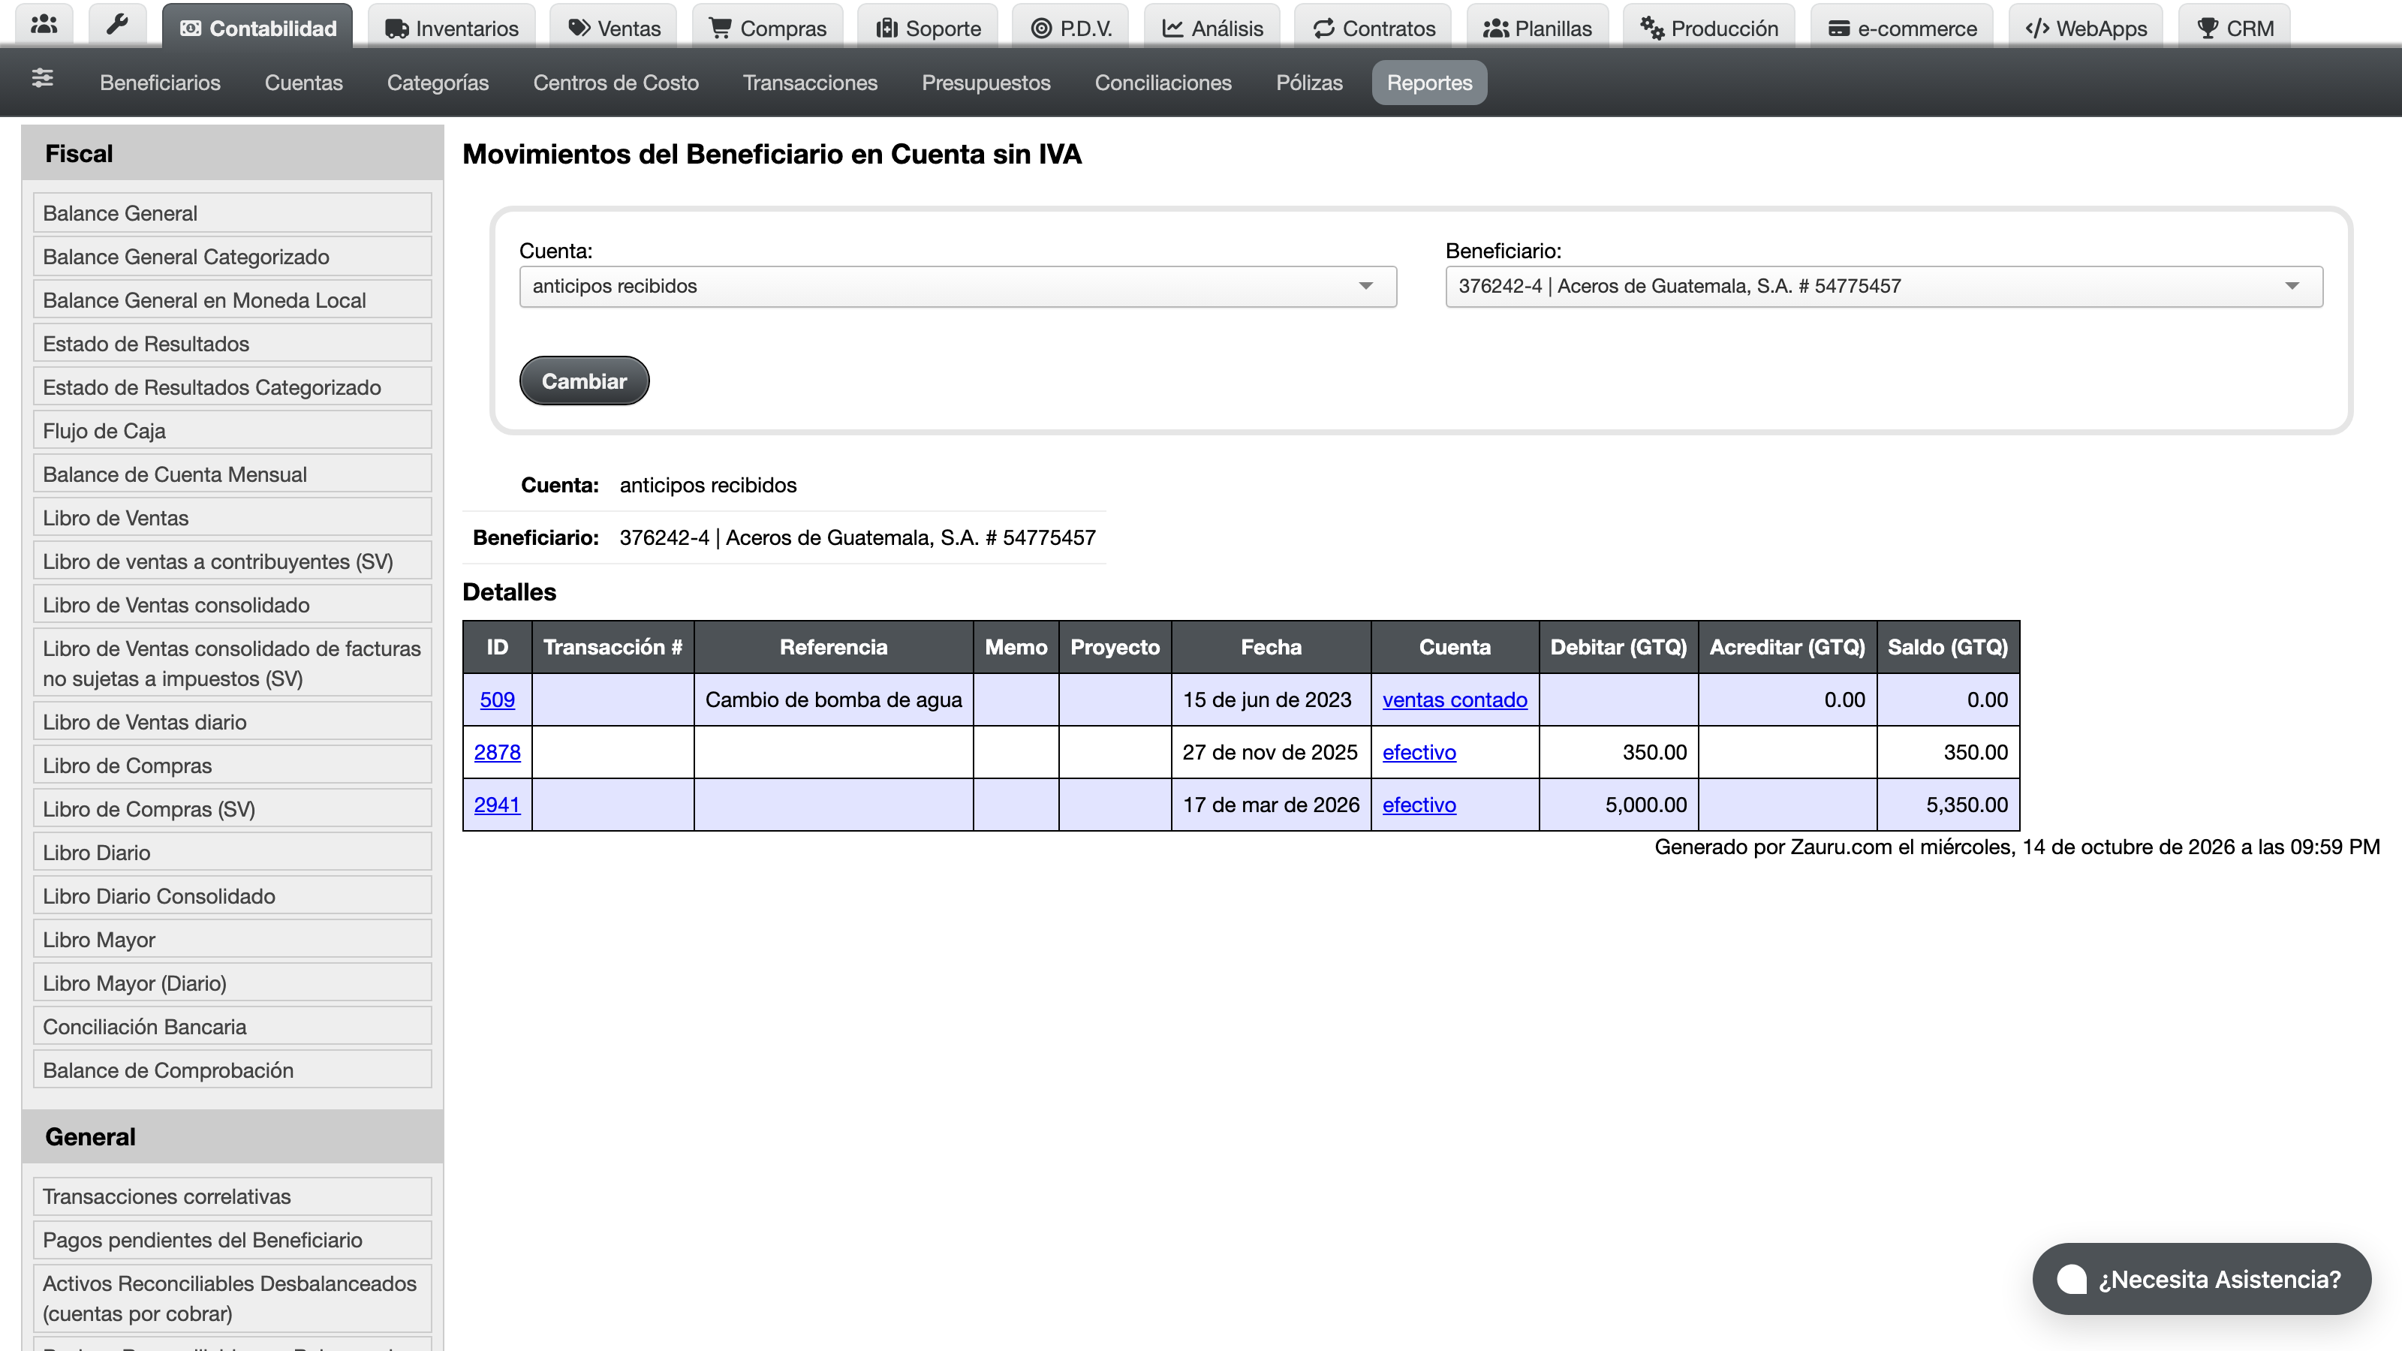Open the ¿Necesita Asistencia? chat button

click(2202, 1279)
